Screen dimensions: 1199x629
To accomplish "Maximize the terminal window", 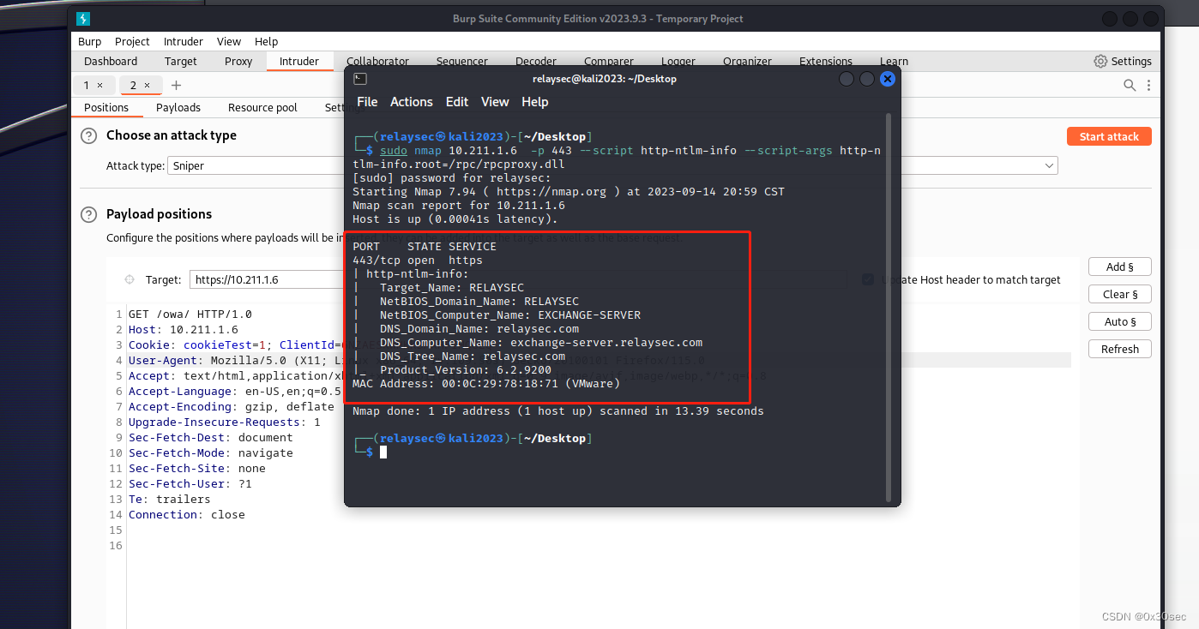I will coord(867,79).
